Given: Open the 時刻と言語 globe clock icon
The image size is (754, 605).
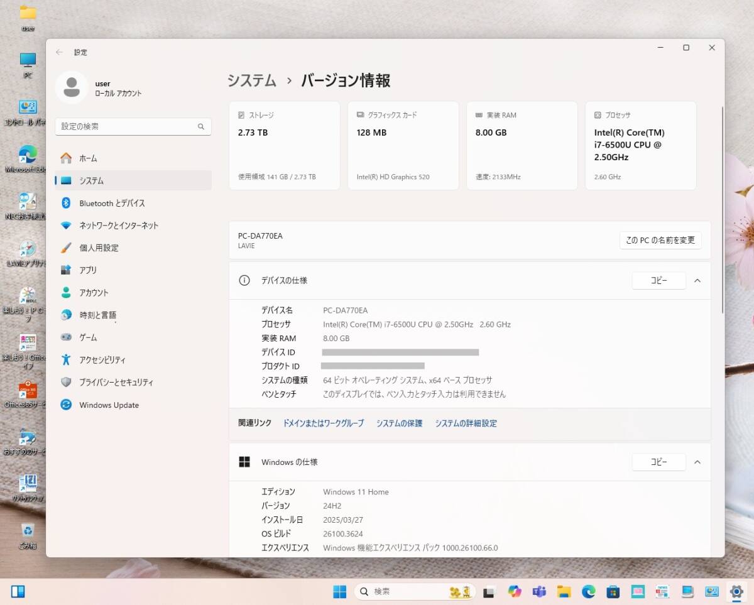Looking at the screenshot, I should point(66,315).
